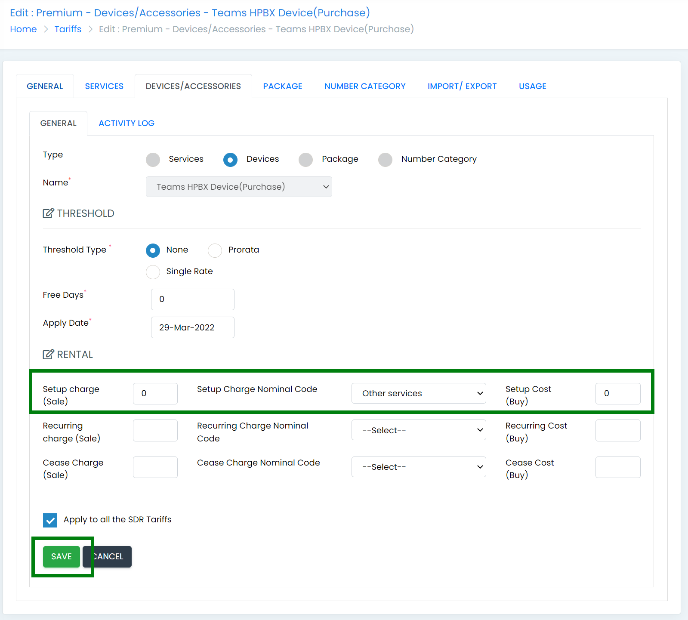Open Recurring Charge Nominal Code dropdown
Image resolution: width=688 pixels, height=620 pixels.
(x=419, y=430)
